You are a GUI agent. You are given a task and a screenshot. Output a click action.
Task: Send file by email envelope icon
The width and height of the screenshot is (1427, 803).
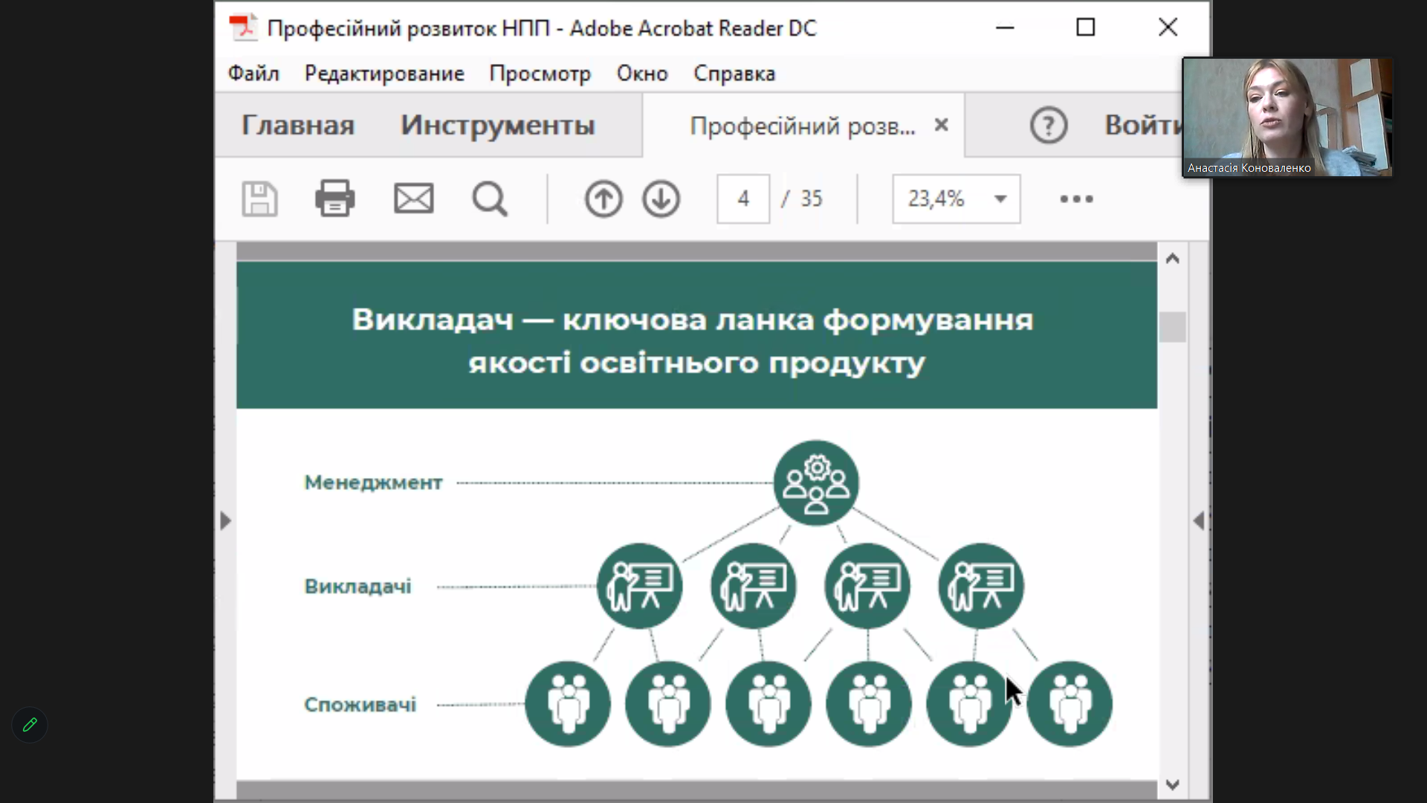click(x=413, y=199)
